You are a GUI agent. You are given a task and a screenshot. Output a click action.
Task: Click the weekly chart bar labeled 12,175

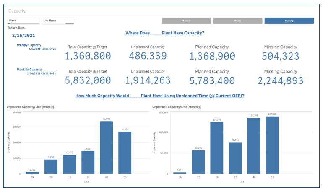(x=69, y=164)
